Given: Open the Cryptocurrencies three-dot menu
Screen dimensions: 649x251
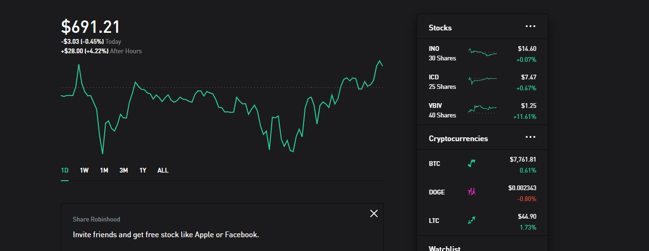Looking at the screenshot, I should (x=530, y=137).
